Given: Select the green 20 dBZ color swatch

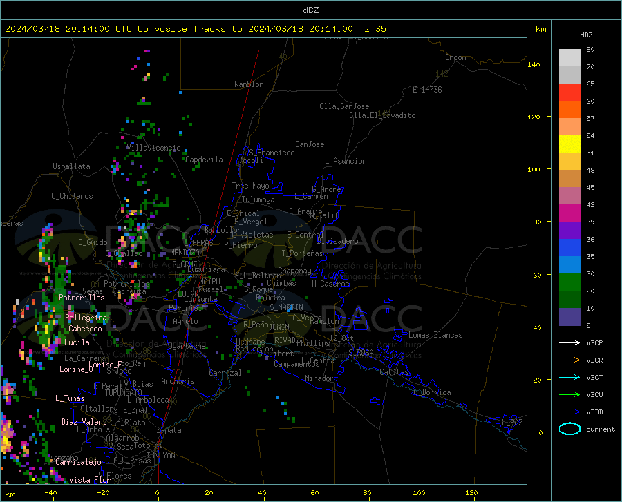Looking at the screenshot, I should click(569, 282).
